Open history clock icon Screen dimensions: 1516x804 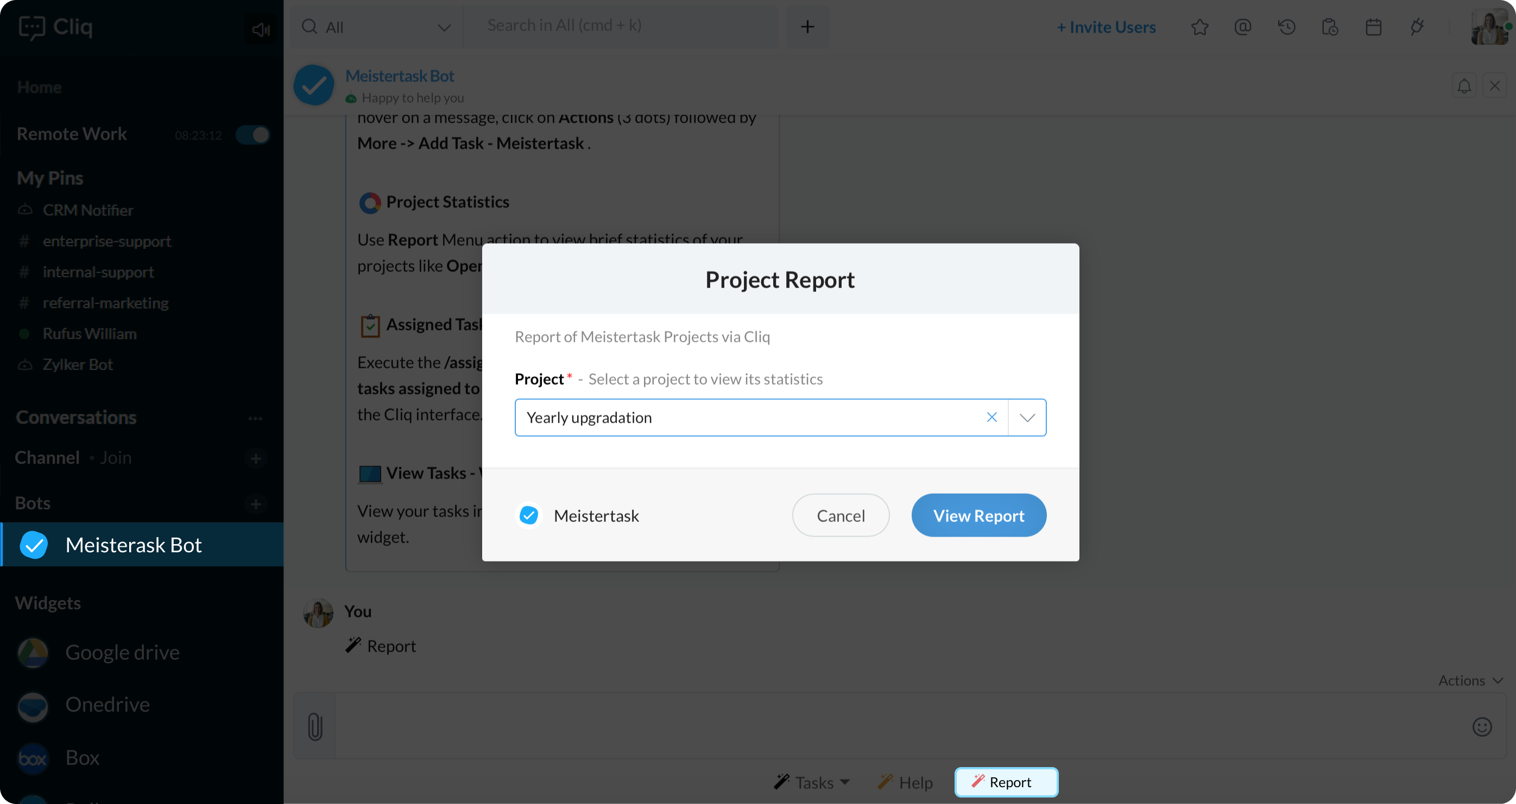[1286, 27]
